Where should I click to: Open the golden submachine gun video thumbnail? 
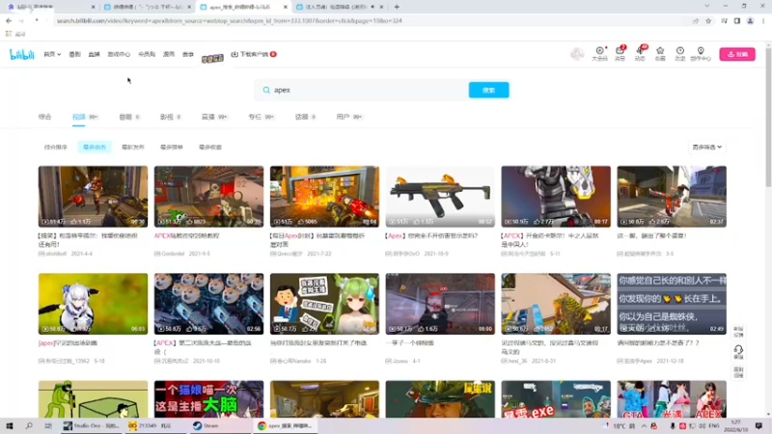(440, 197)
